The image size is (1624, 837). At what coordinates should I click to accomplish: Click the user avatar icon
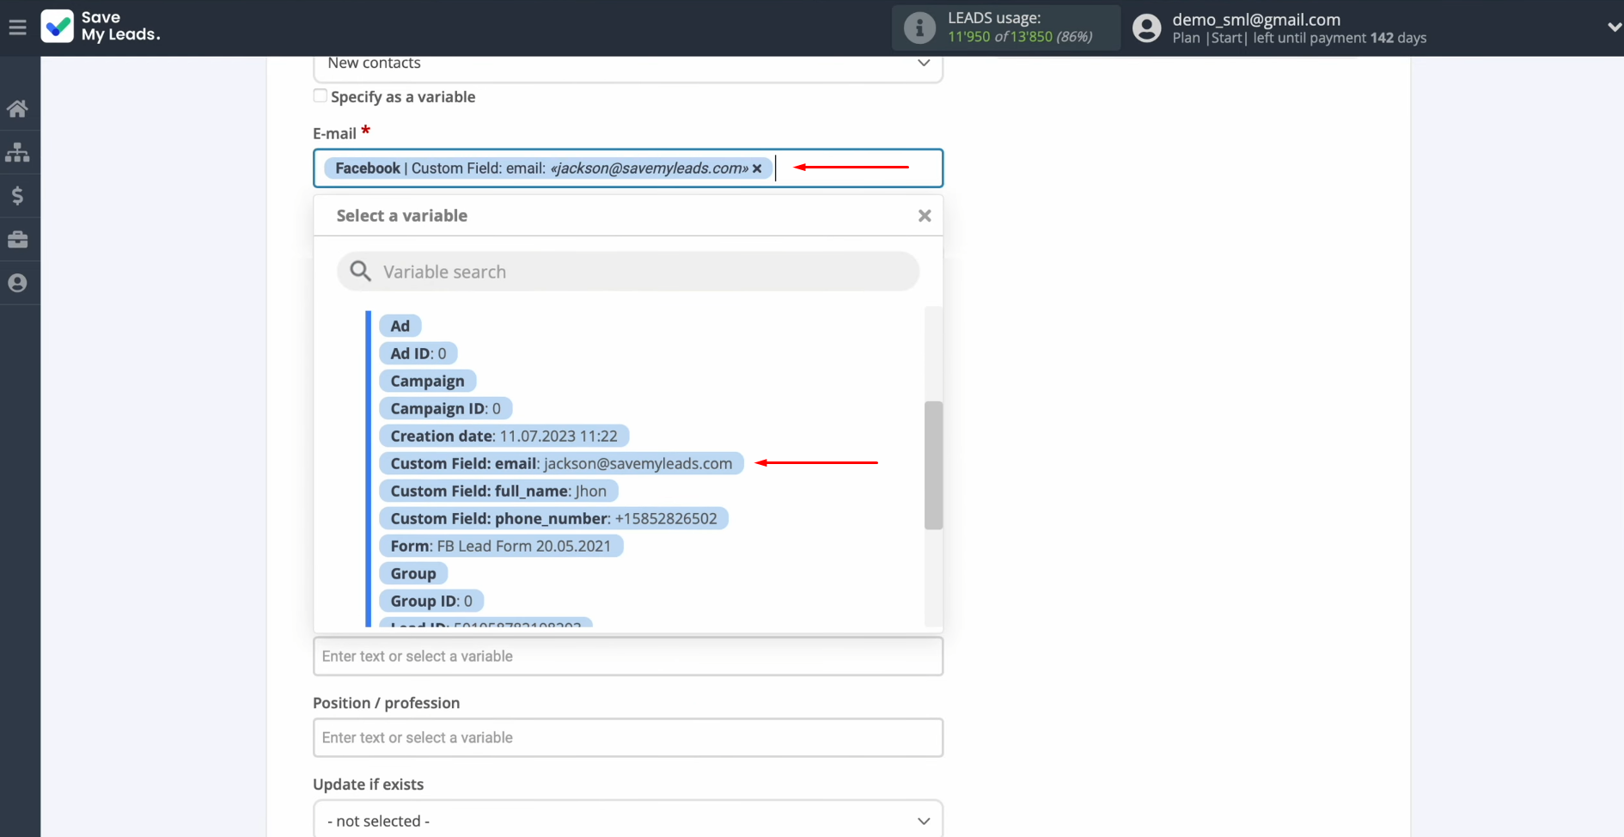1146,27
